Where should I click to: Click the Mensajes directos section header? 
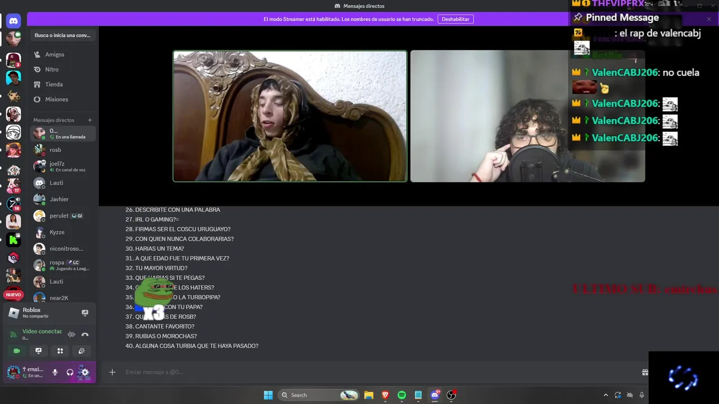pos(54,120)
